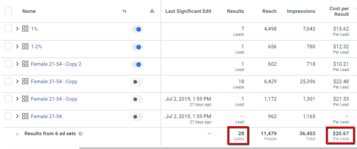Tick the checkbox for the 1% row

coord(9,29)
